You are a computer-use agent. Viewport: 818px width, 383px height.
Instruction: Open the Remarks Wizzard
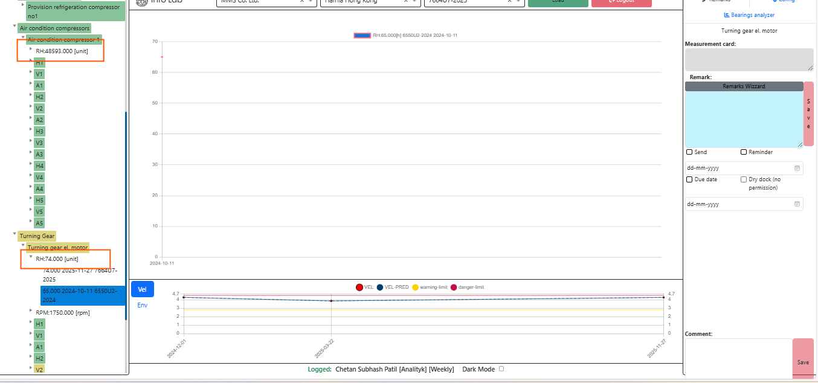click(744, 86)
